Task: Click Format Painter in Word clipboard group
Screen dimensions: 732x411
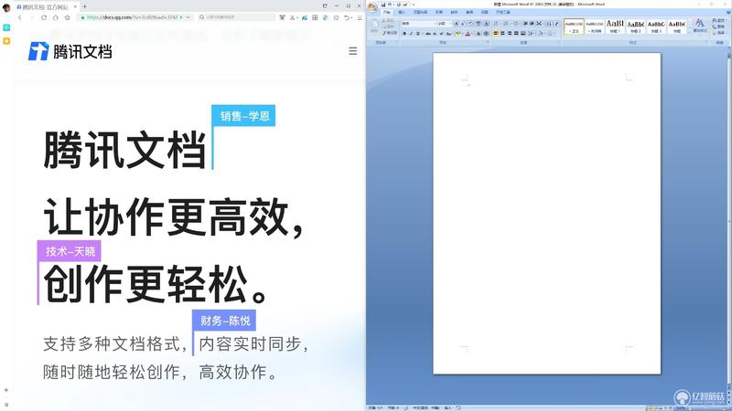Action: [x=390, y=33]
